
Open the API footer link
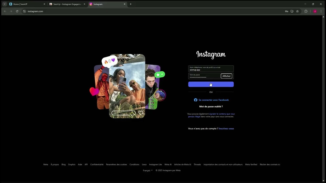click(86, 164)
